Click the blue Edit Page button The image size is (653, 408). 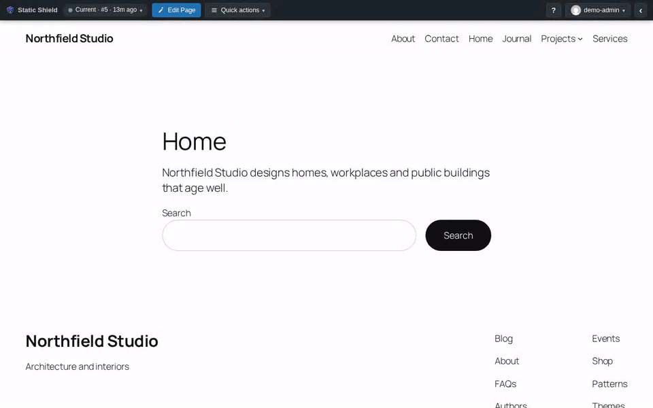(177, 10)
